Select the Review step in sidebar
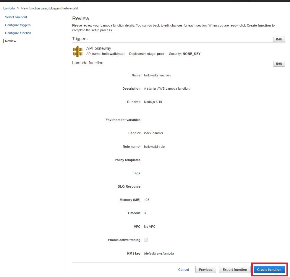290x277 pixels. coord(11,41)
